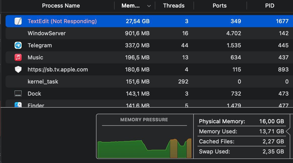Sort by Process Name column
Screen dimensions: 293x163
tap(61, 6)
